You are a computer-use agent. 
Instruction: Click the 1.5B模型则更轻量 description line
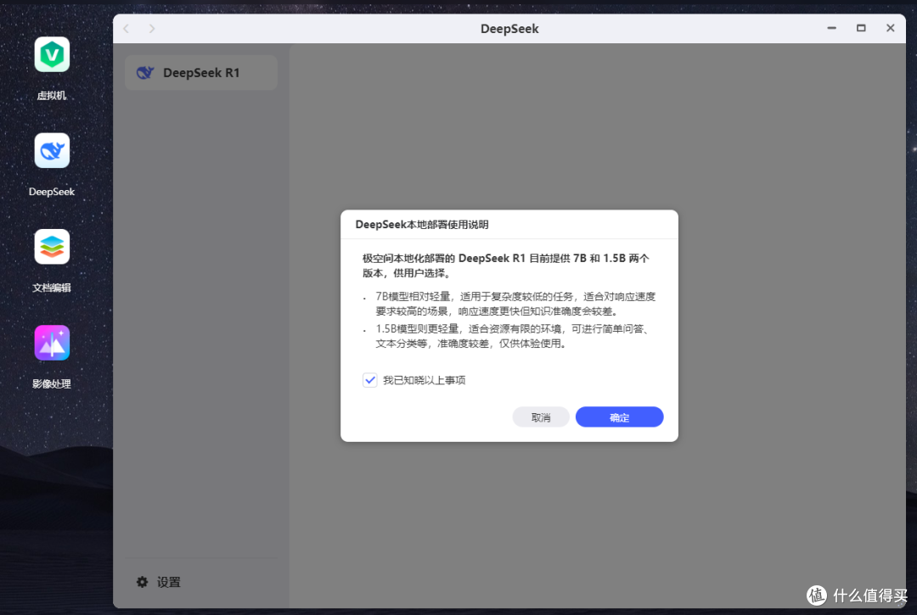pos(512,337)
